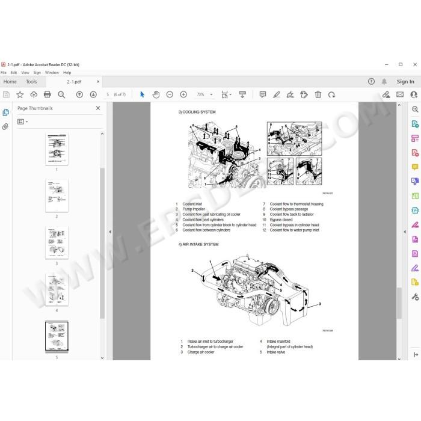Open the yellow Comment tool in right pane
421x421 pixels.
pyautogui.click(x=415, y=167)
